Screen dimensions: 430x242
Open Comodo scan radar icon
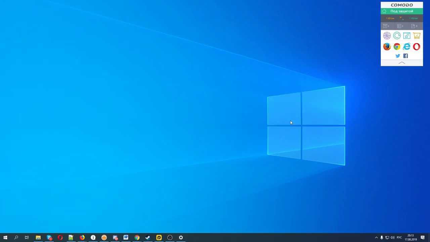(387, 36)
